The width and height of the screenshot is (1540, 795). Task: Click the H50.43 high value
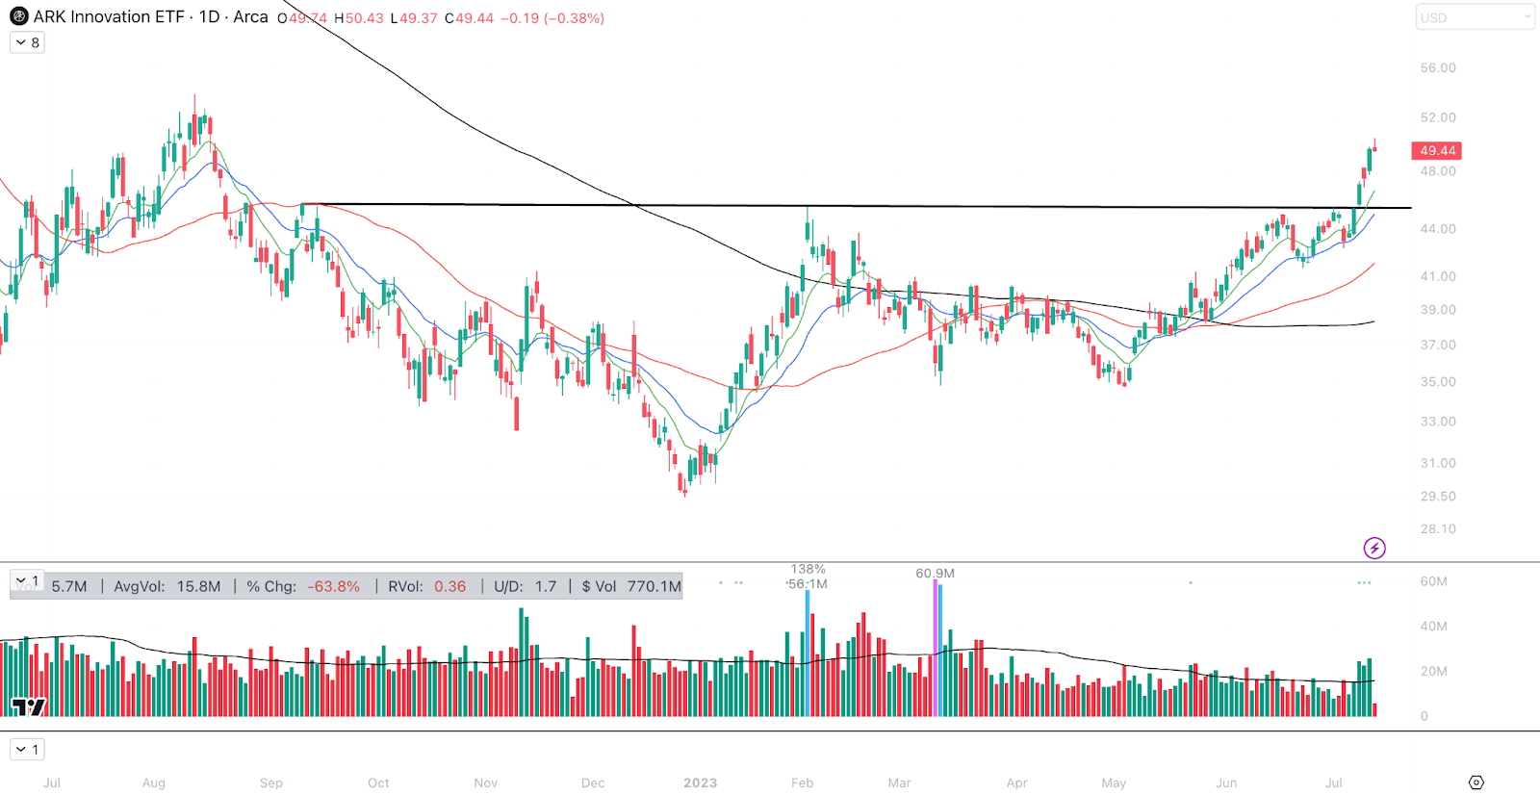coord(359,18)
